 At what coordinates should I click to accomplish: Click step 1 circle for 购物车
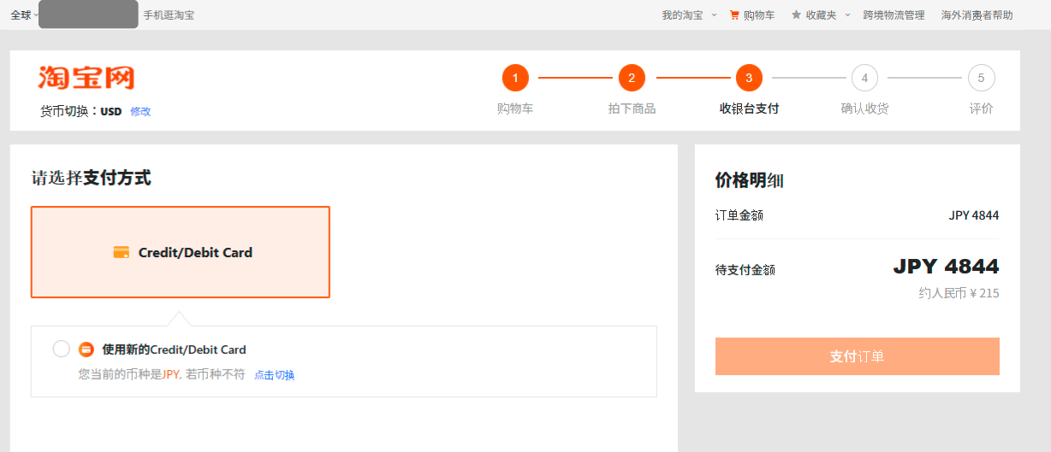point(515,79)
